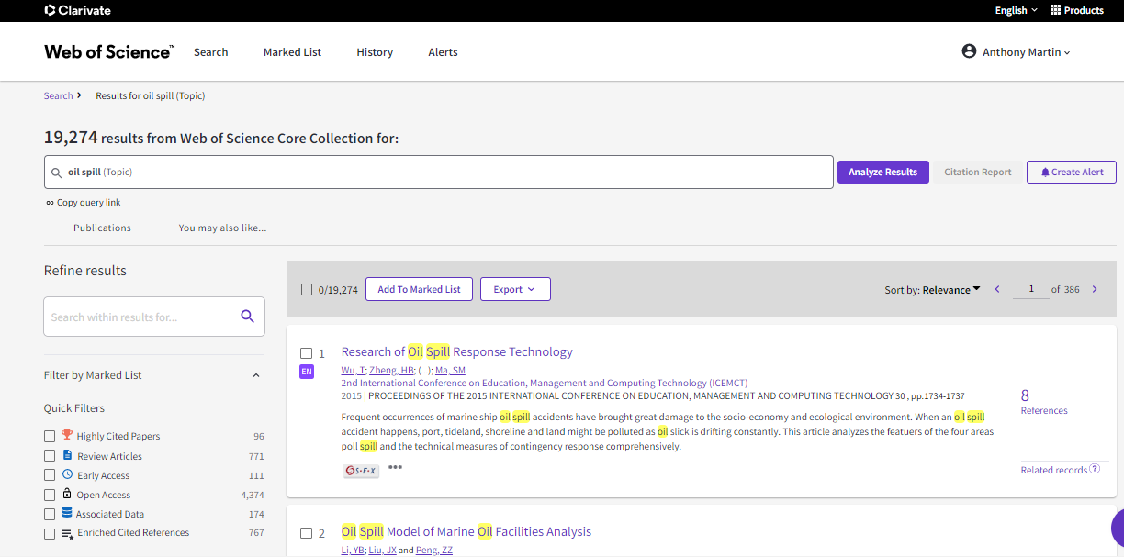
Task: Go to previous results page arrow
Action: 997,290
